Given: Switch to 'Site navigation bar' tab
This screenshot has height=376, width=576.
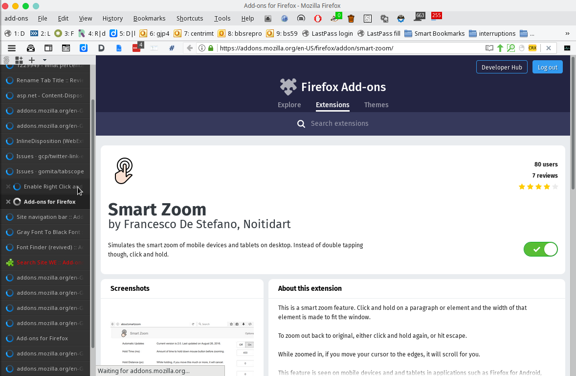Looking at the screenshot, I should pos(45,217).
